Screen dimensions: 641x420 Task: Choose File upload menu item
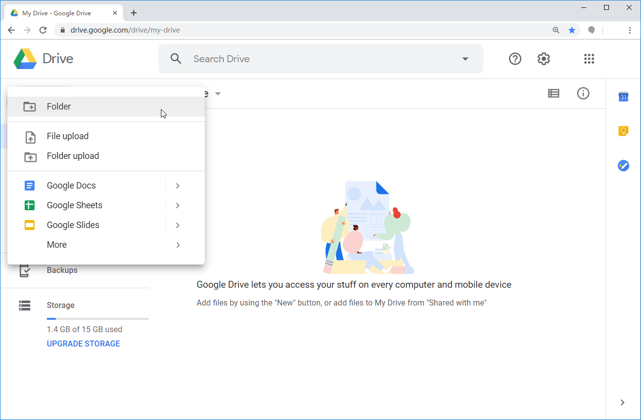106,136
